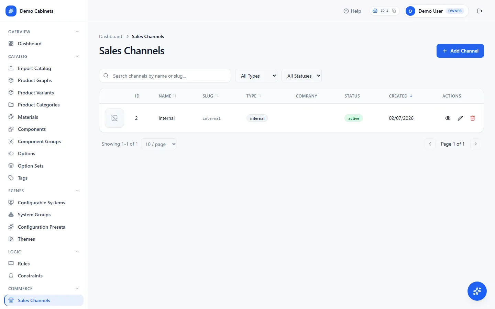Viewport: 495px width, 309px height.
Task: View the Internal channel with the eye icon
Action: click(448, 118)
